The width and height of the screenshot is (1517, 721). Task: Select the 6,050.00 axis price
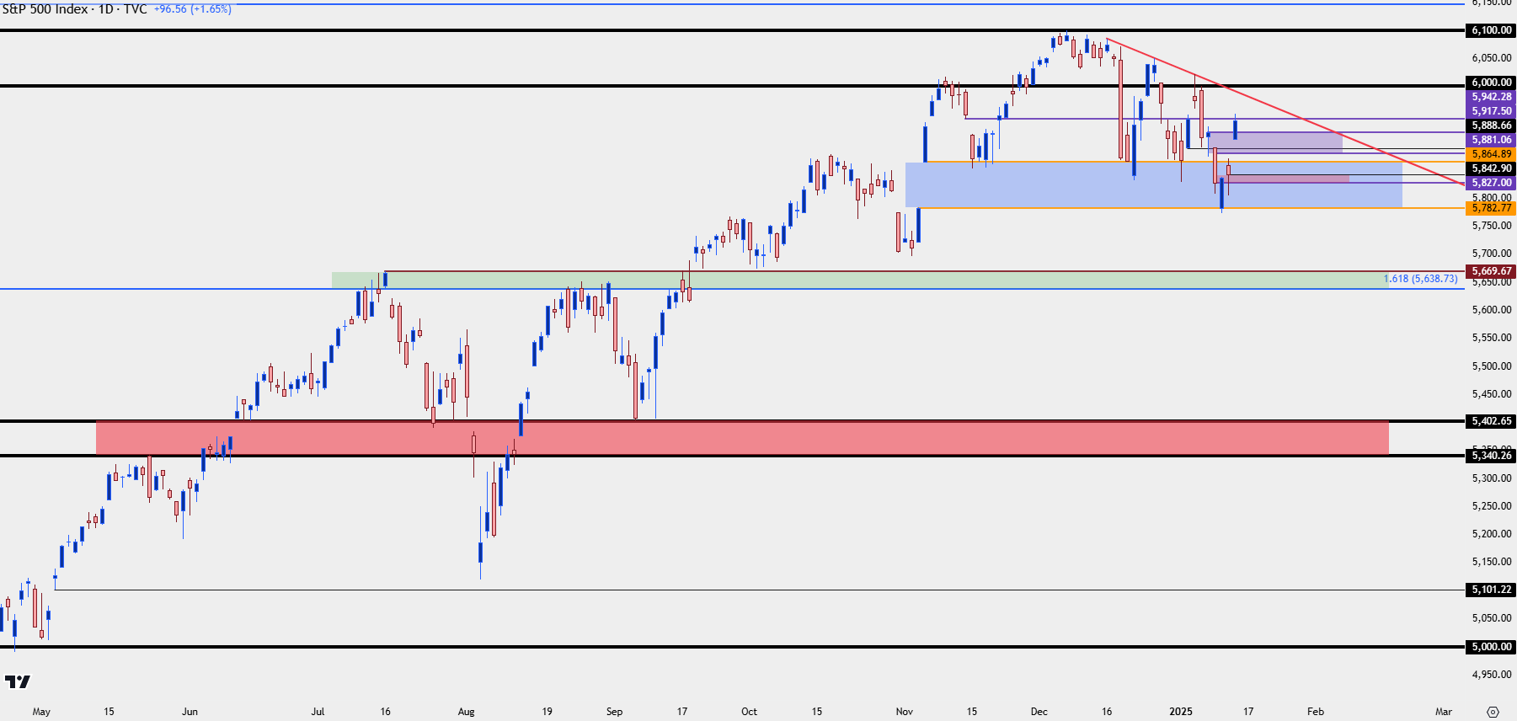(1492, 58)
